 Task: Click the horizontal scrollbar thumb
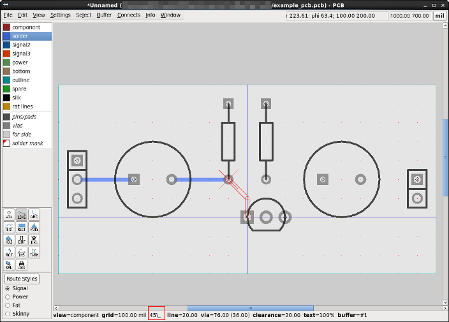(250, 308)
